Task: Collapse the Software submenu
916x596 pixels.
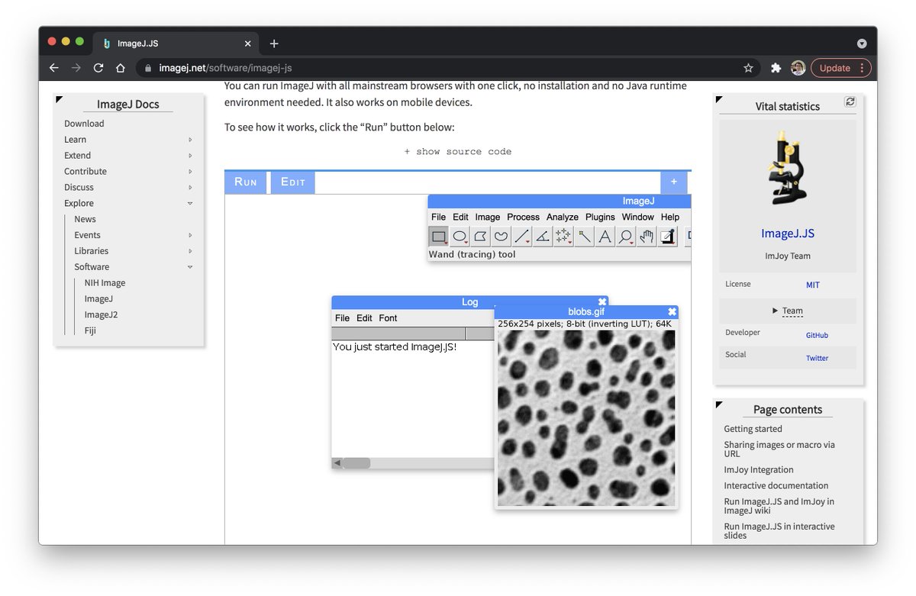Action: click(190, 267)
